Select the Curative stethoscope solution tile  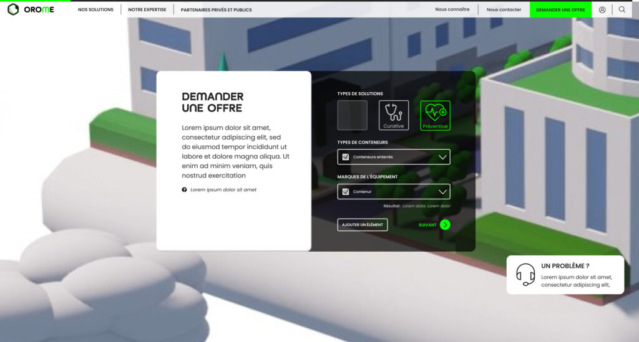coord(394,115)
